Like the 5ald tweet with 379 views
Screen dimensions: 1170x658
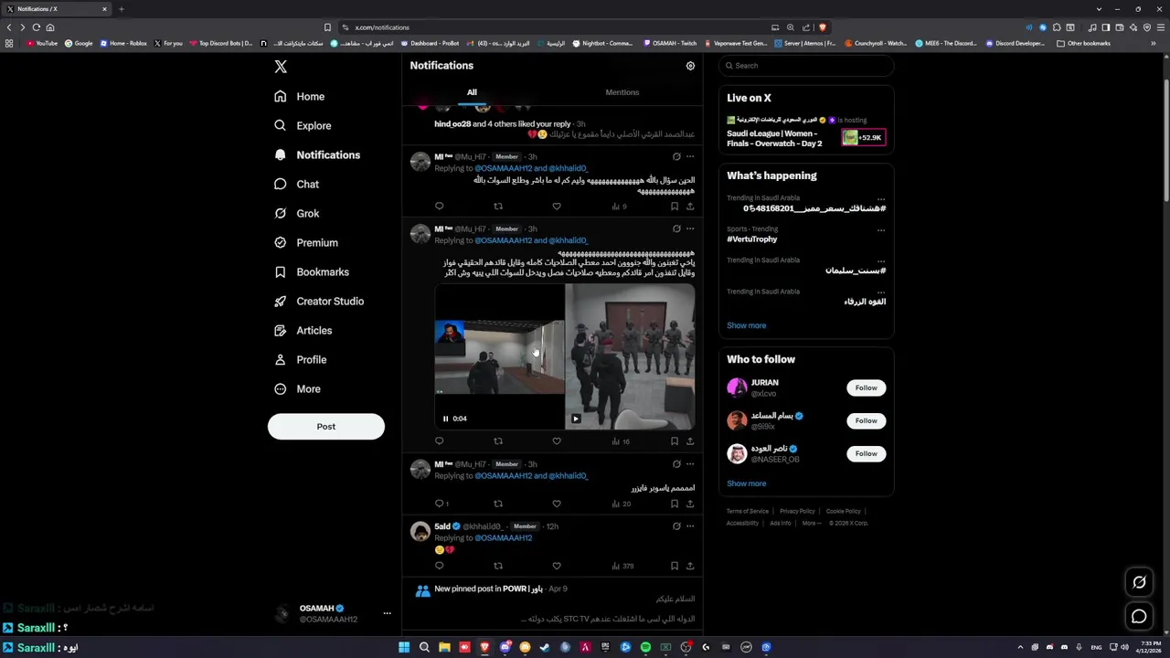[x=557, y=566]
